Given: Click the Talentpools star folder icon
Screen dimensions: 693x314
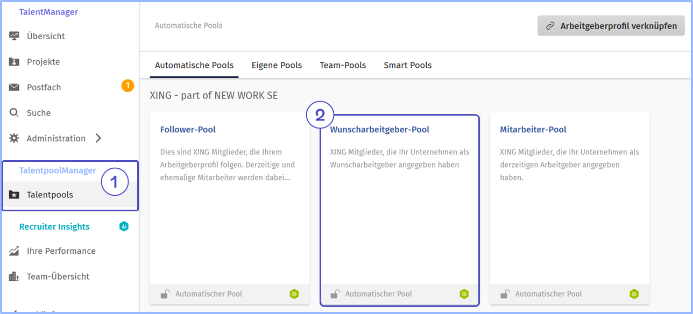Looking at the screenshot, I should [x=14, y=195].
